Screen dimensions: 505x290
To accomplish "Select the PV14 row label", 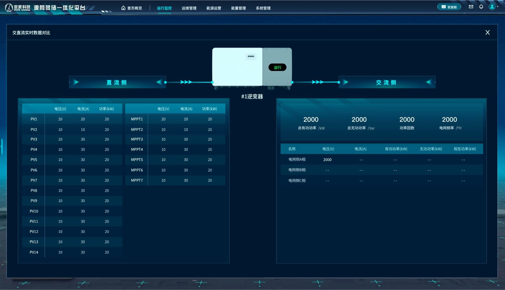I will [x=34, y=252].
